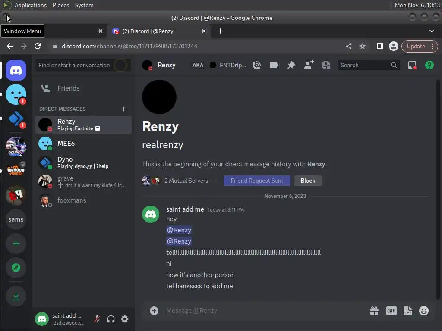Start a video call with Renzy

[274, 66]
